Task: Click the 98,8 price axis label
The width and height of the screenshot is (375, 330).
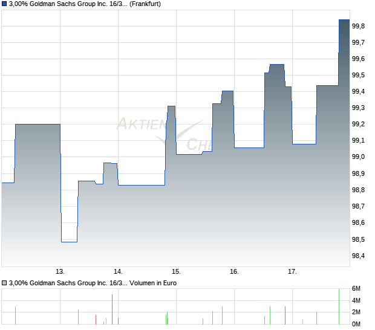Action: [x=358, y=190]
